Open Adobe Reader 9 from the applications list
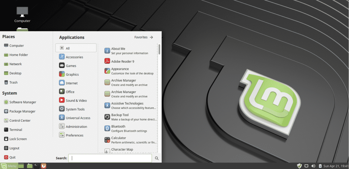Image resolution: width=349 pixels, height=169 pixels. pos(122,61)
